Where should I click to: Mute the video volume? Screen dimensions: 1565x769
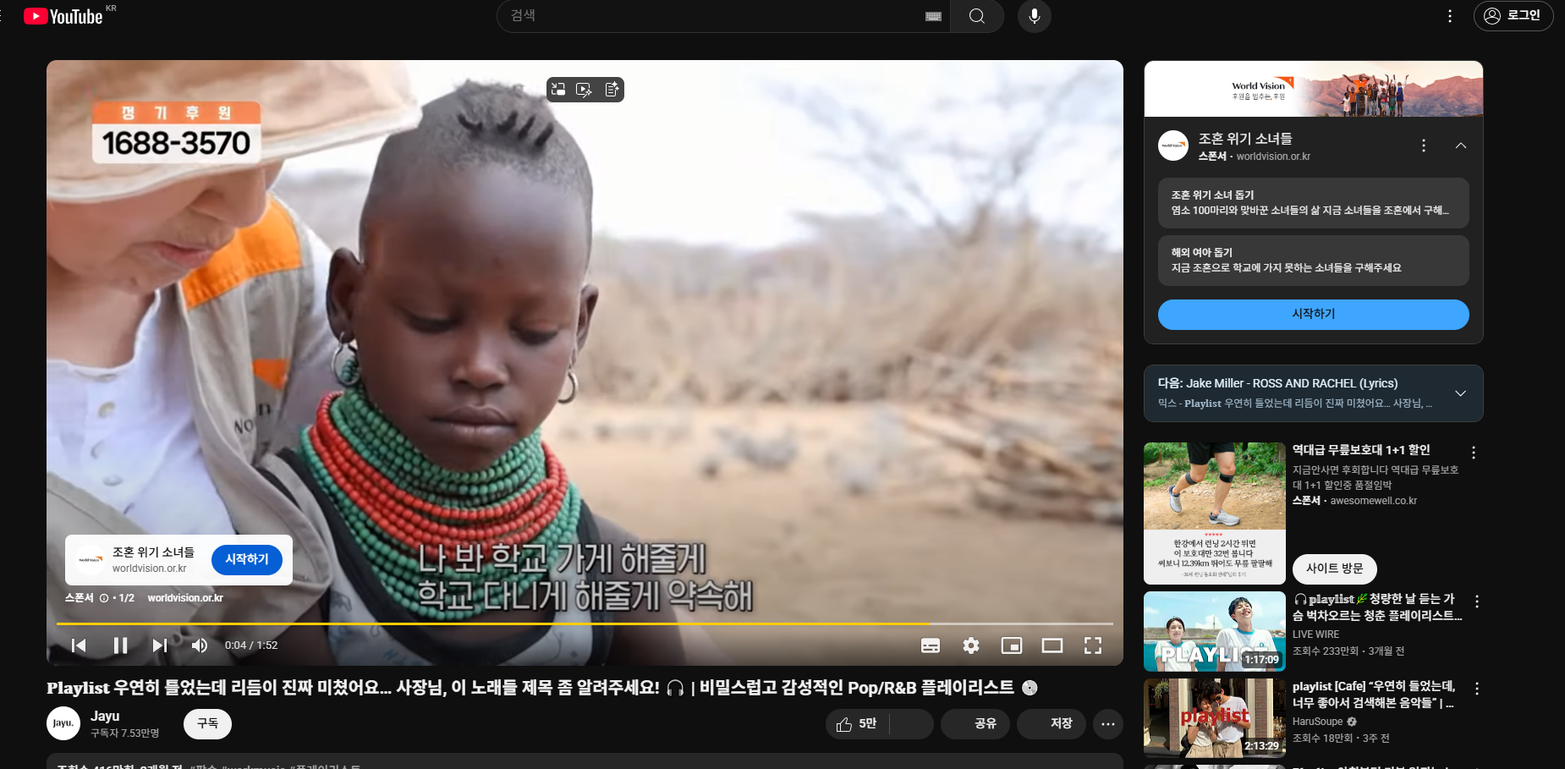tap(199, 645)
